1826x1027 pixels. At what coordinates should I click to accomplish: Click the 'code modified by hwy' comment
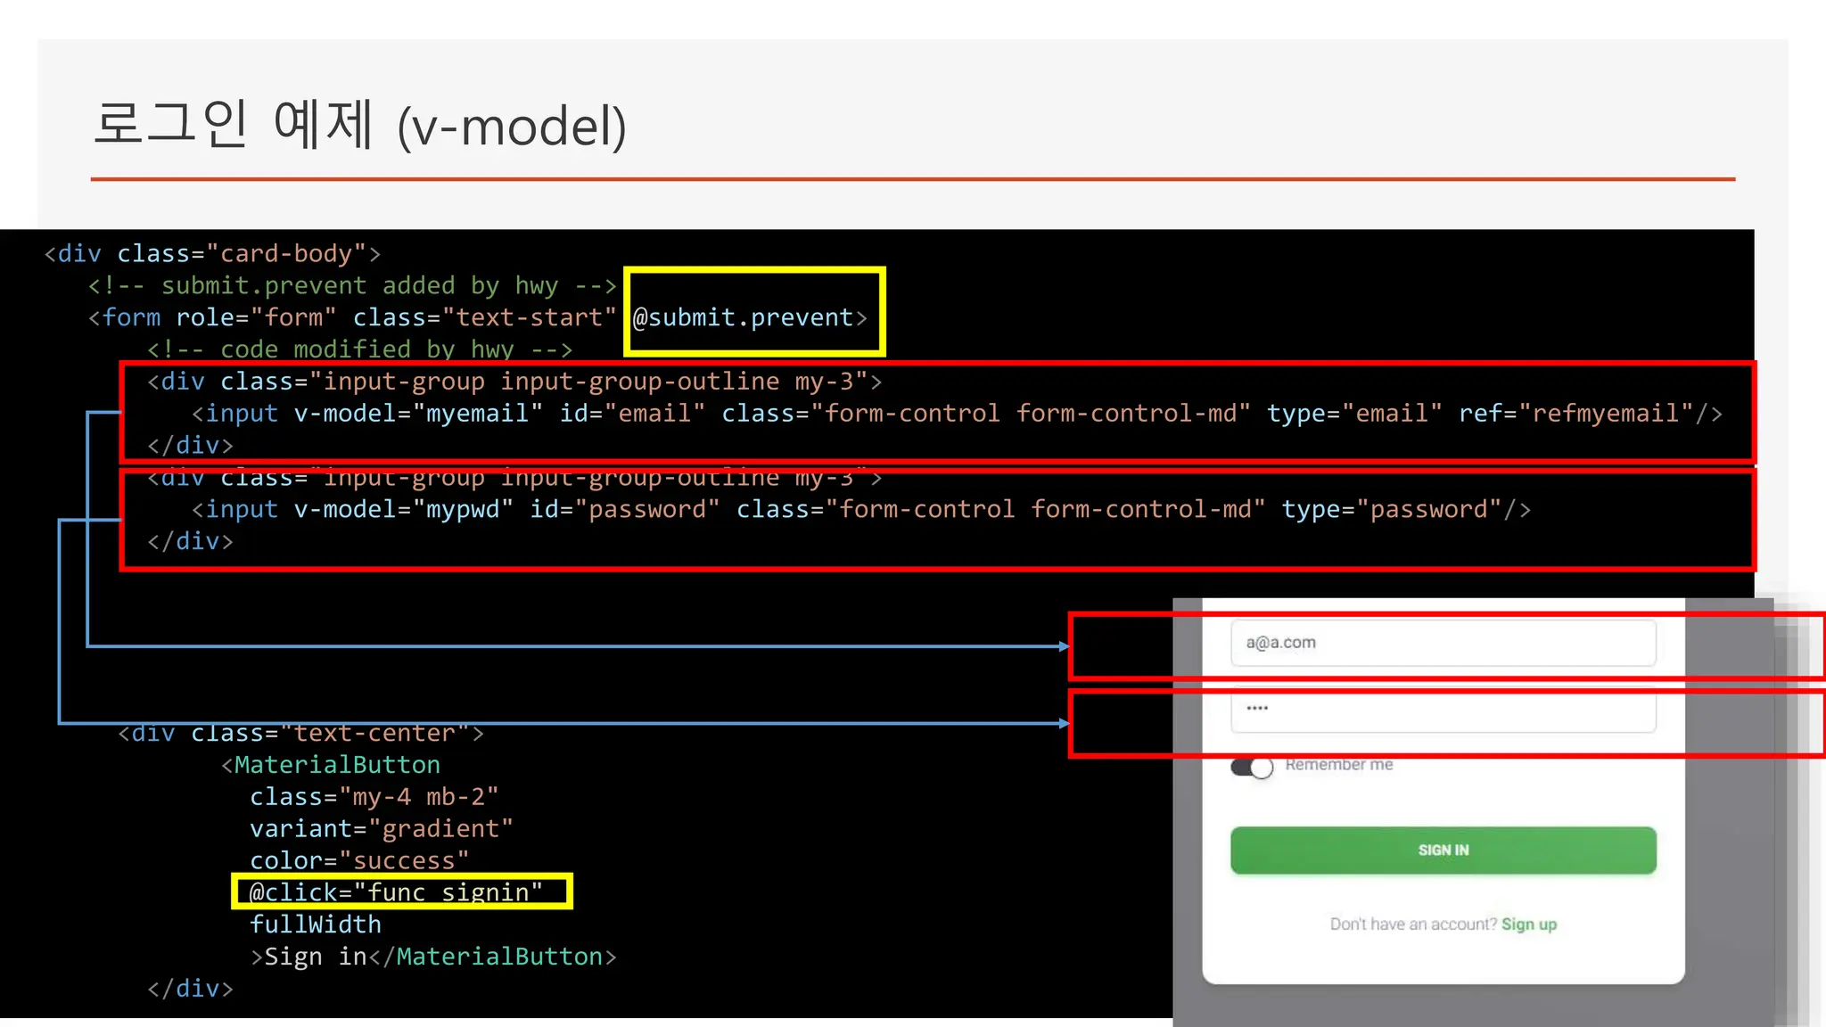[359, 349]
